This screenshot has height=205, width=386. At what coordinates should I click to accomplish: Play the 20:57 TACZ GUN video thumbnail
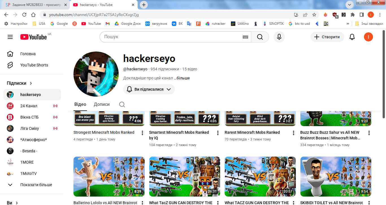pos(260,177)
